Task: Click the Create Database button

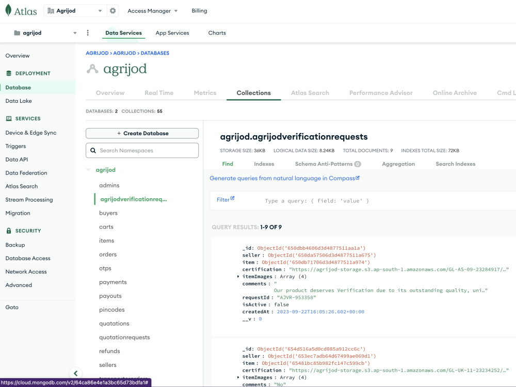Action: [x=142, y=133]
